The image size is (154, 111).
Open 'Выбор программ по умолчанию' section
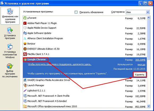click(x=10, y=70)
